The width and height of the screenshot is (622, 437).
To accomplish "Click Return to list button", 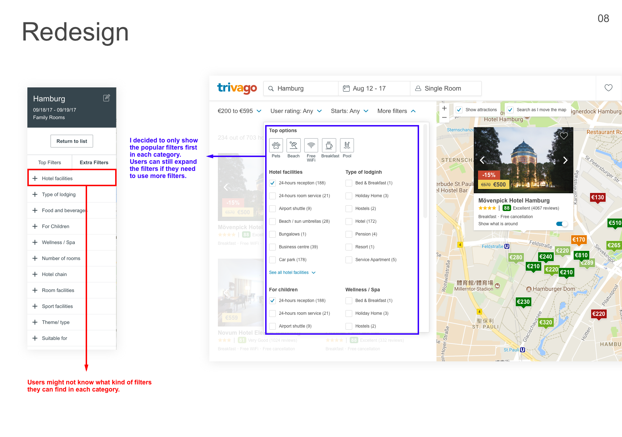I will (x=72, y=141).
